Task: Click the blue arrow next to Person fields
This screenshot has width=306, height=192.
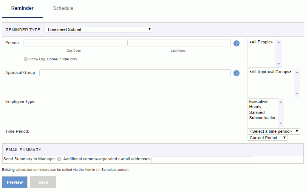Action: tap(236, 43)
